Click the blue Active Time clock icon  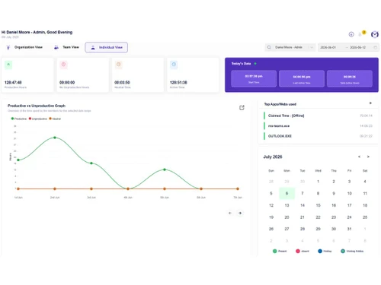coord(174,65)
